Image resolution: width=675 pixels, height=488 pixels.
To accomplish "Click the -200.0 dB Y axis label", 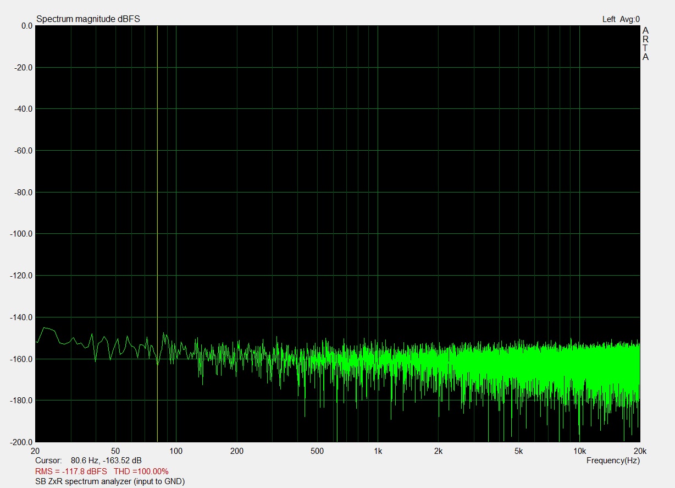I will 23,442.
